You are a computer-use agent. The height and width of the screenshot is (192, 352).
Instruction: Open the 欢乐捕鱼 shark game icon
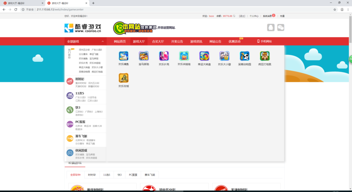tap(123, 56)
